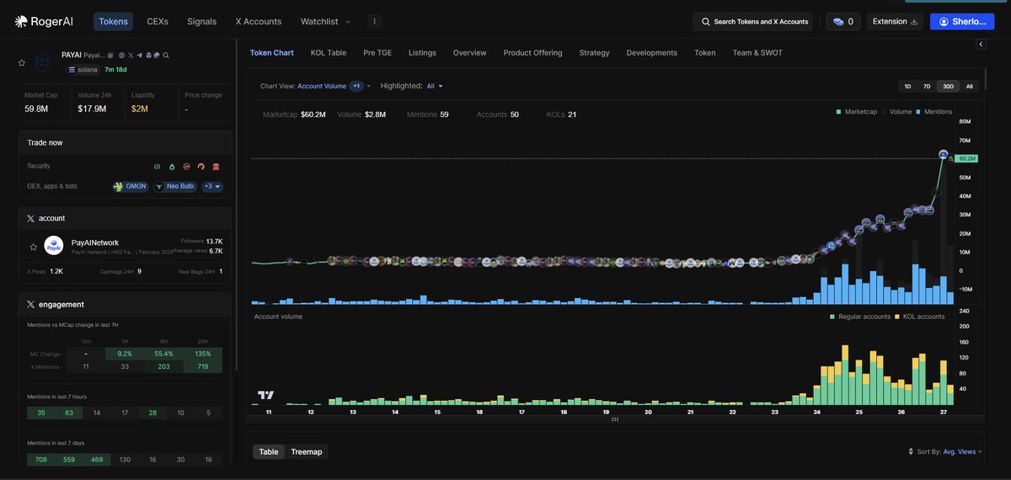The width and height of the screenshot is (1011, 480).
Task: Star the PayAINetwork X account
Action: tap(33, 247)
